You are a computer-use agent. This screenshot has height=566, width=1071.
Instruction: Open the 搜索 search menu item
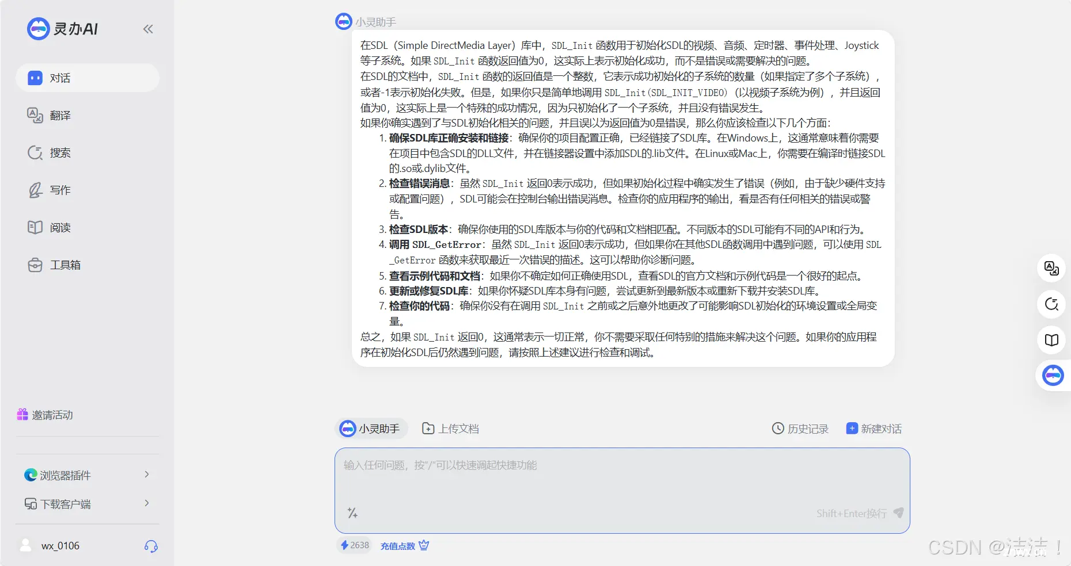pos(88,152)
